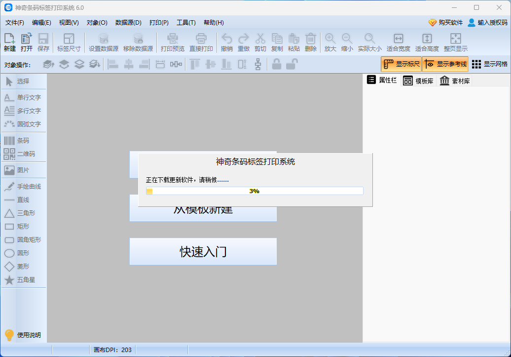Click the 快速入门 button

pyautogui.click(x=203, y=251)
